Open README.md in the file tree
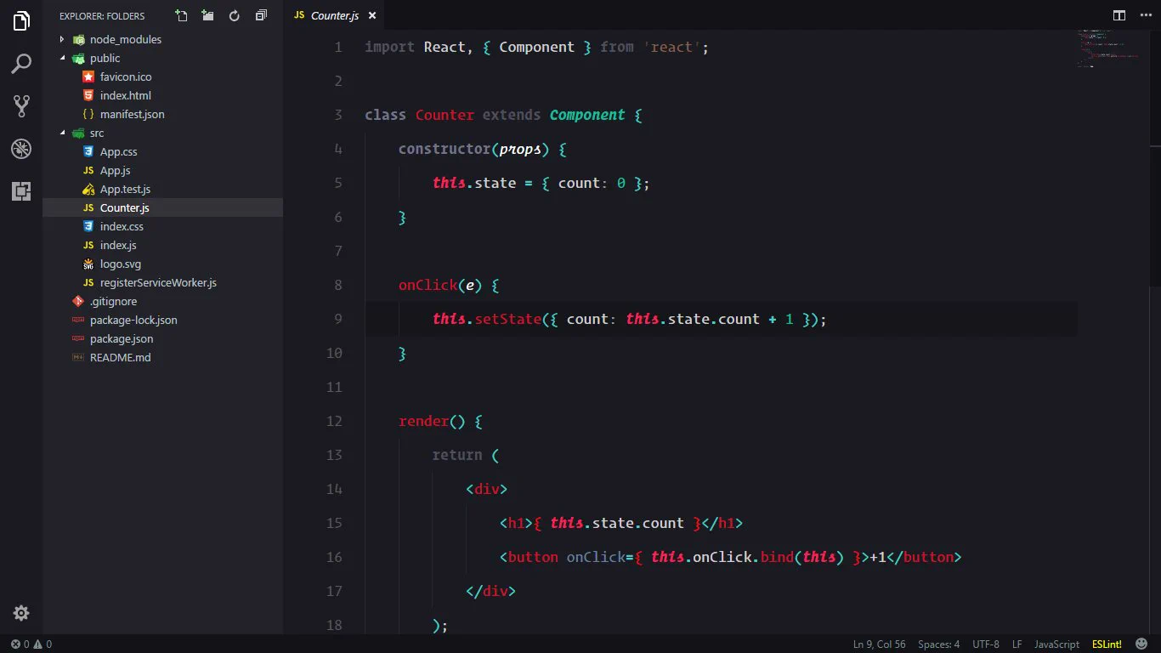Viewport: 1161px width, 653px height. (162, 357)
